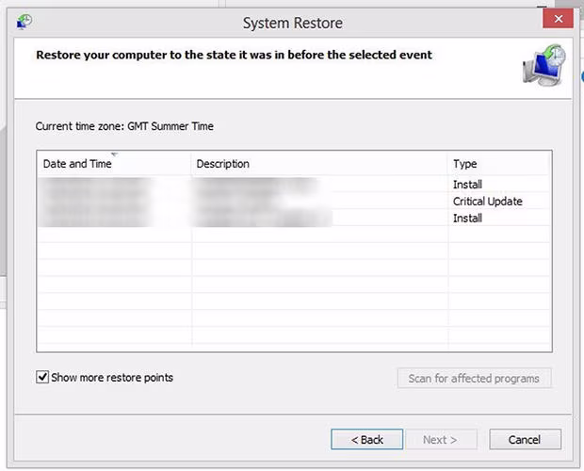Click the System Restore title bar icon
Screen dimensions: 584x471
[x=24, y=21]
